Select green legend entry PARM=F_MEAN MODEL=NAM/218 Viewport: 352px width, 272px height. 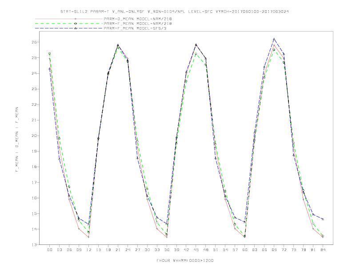pos(138,24)
